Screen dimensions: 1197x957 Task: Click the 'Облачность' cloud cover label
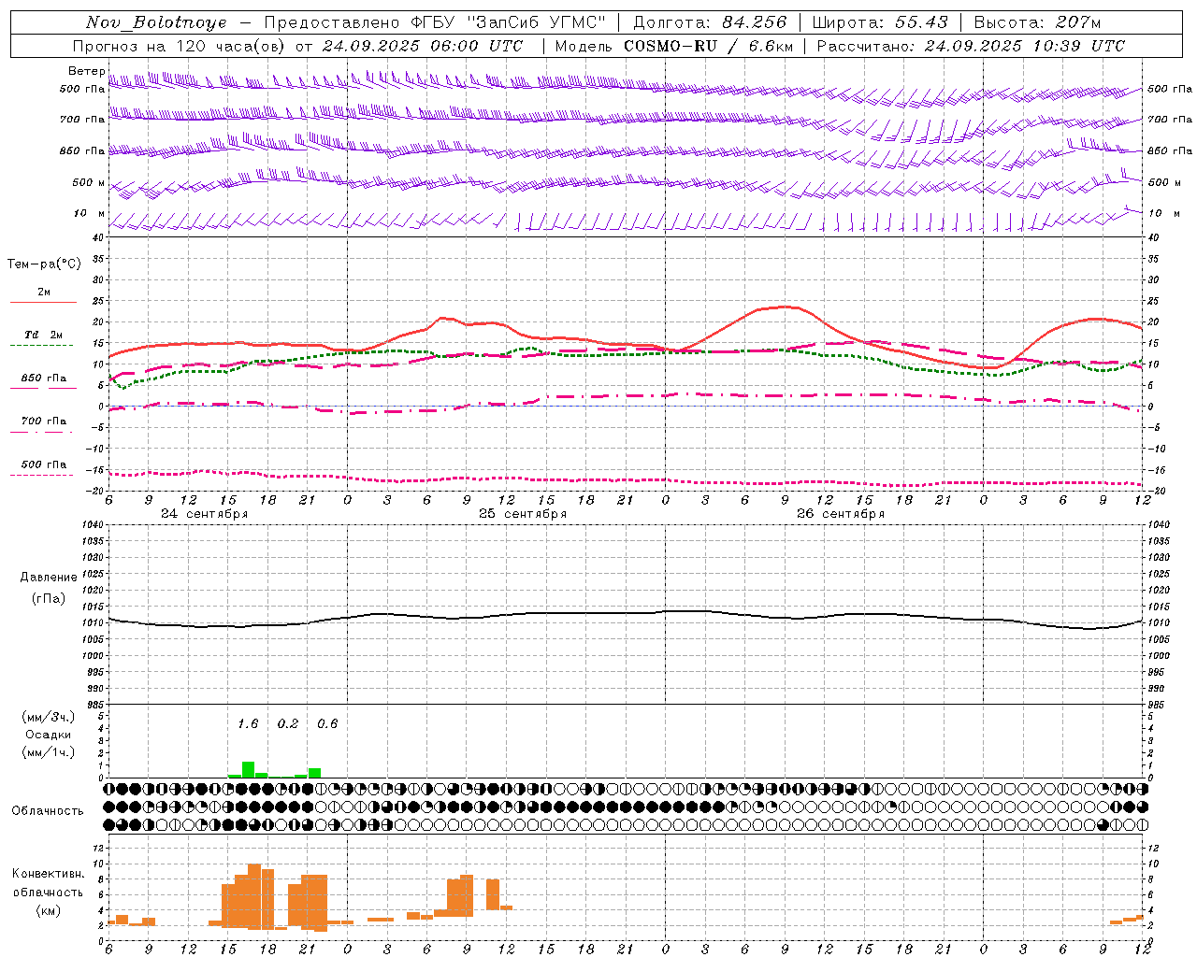(48, 811)
